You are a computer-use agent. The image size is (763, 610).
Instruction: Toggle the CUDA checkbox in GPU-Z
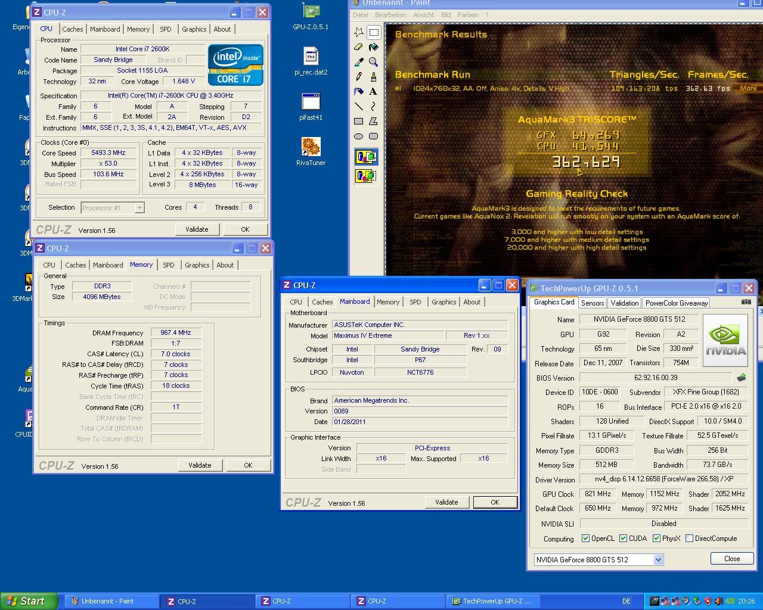(623, 539)
